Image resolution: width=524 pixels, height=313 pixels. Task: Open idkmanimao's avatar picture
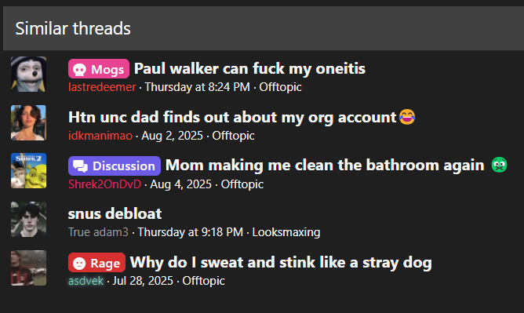coord(29,122)
